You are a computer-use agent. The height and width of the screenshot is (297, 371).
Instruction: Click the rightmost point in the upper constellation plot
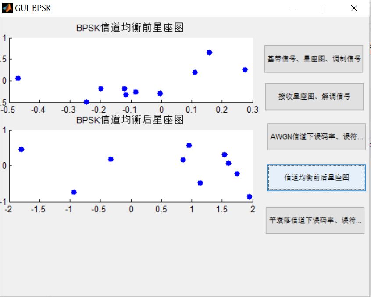click(245, 70)
